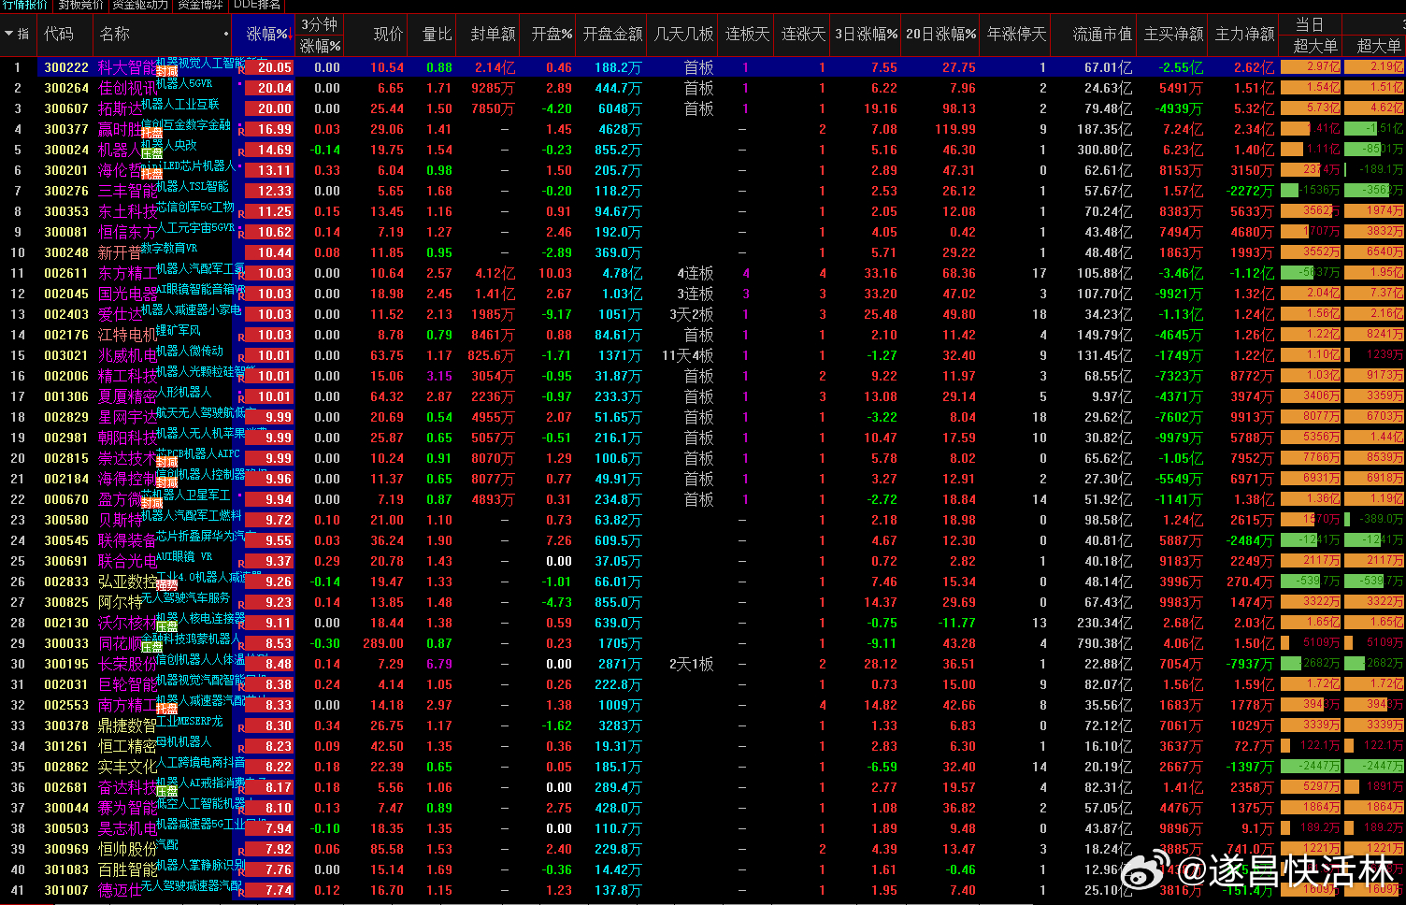1406x905 pixels.
Task: Click the green 超大单 bar for 东方精工
Action: 1311,273
